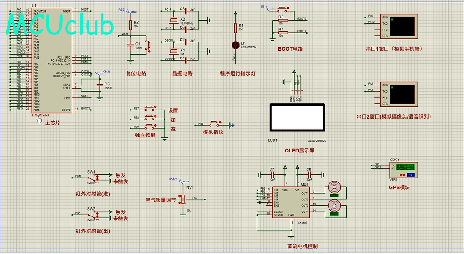Viewport: 464px width, 254px height.
Task: Click the add (加) push button on PB8
Action: tap(150, 117)
